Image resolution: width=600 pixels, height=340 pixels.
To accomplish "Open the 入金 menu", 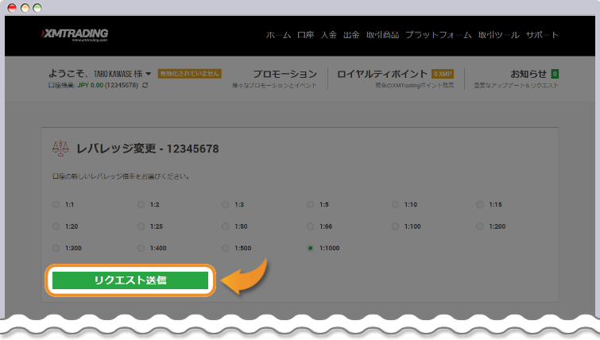I will click(x=328, y=35).
